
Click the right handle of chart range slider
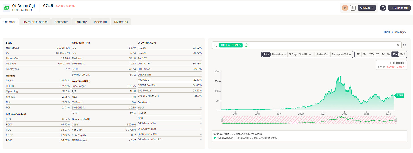396,120
